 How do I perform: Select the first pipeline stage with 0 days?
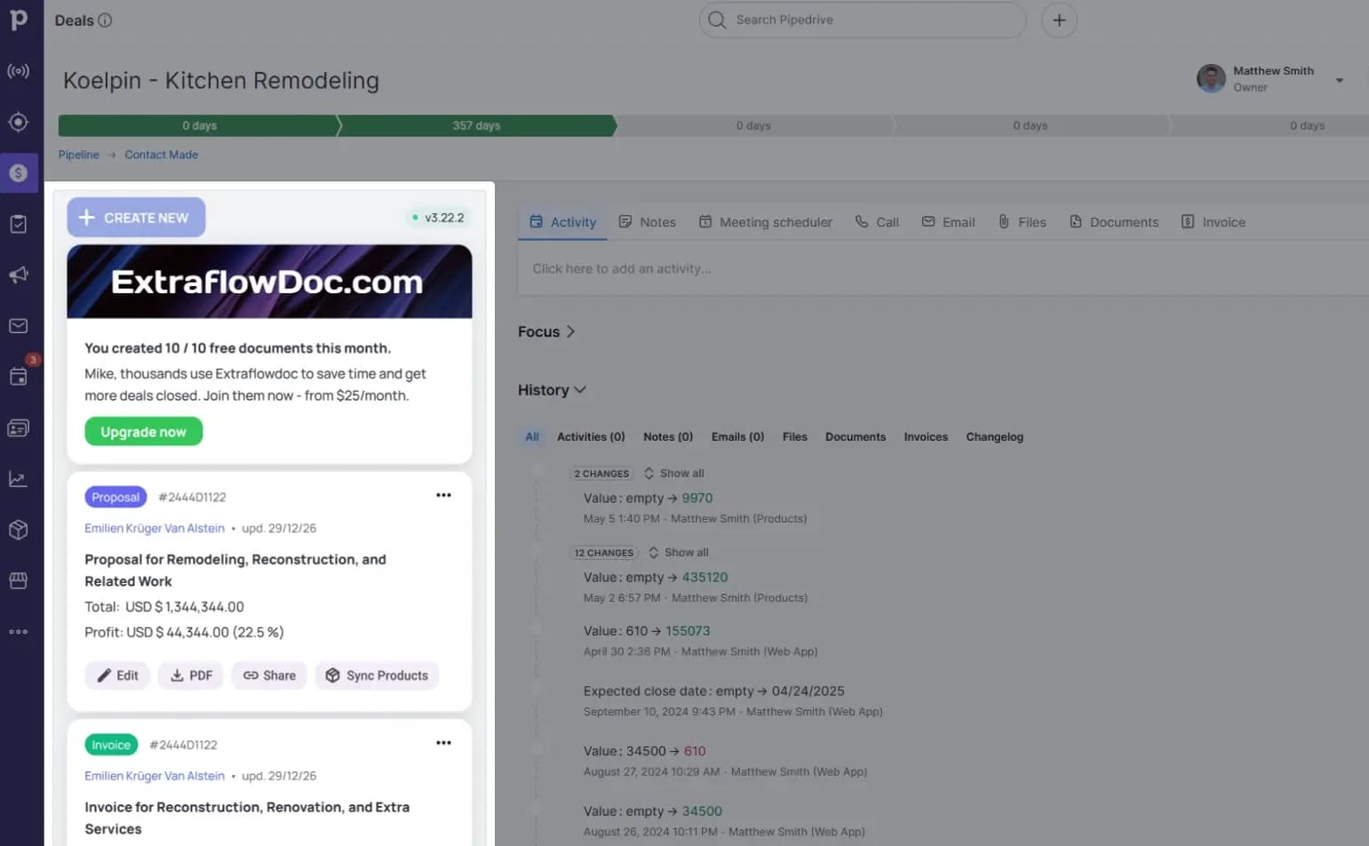(x=199, y=125)
